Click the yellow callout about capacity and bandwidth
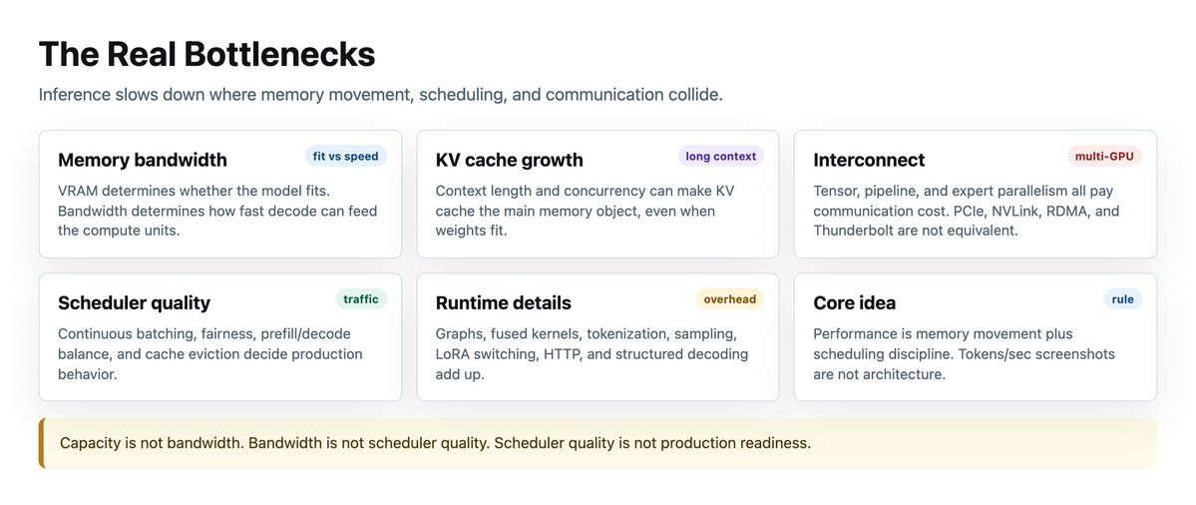 pos(598,443)
